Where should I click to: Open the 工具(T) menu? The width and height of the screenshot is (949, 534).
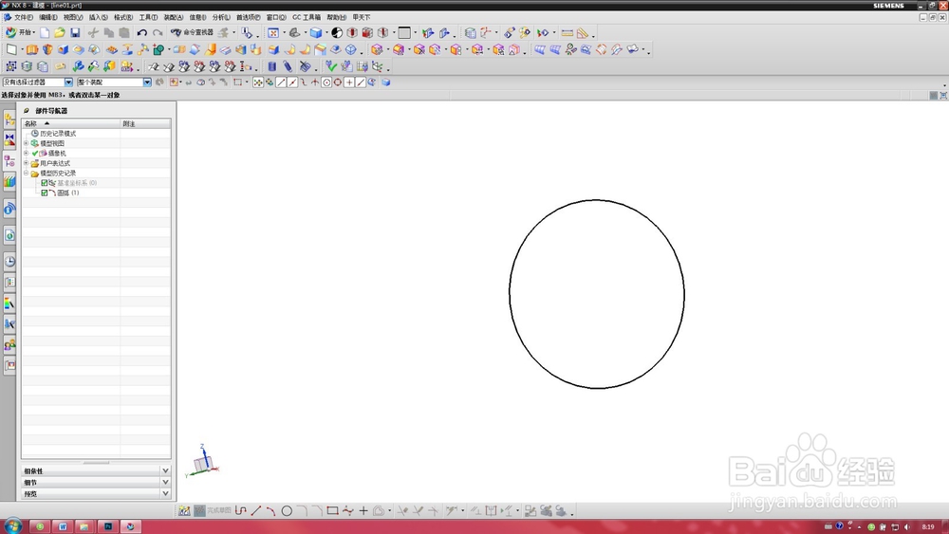click(148, 17)
